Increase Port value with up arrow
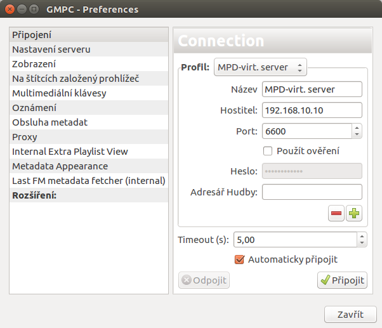 pos(357,128)
